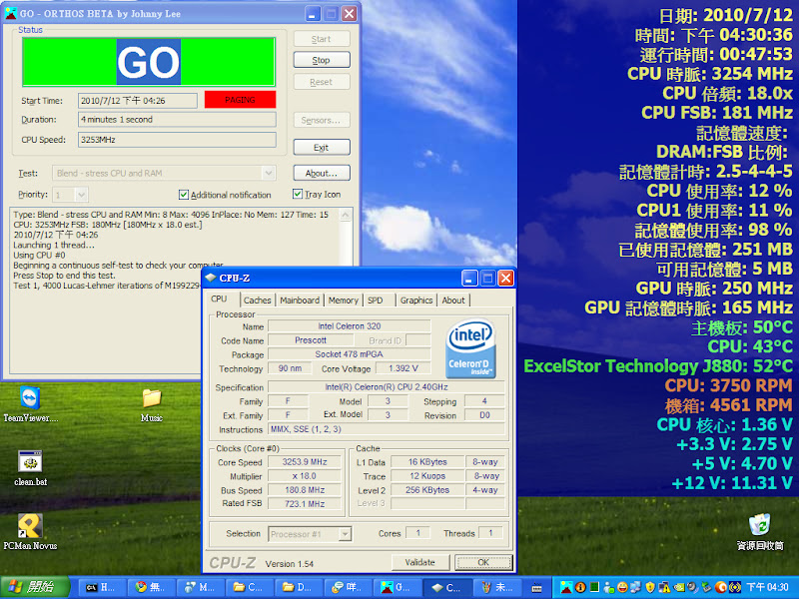Viewport: 799px width, 599px height.
Task: Uncheck the Additional notification checkbox
Action: coord(184,195)
